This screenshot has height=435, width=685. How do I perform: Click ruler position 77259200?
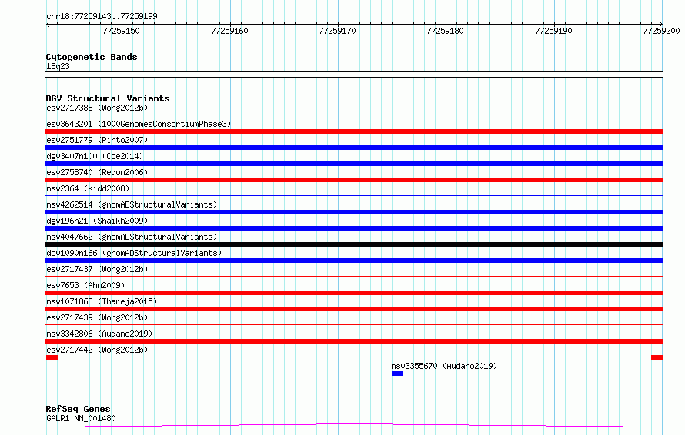661,31
